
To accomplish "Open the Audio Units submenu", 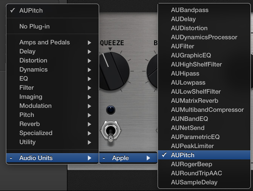I will (x=52, y=158).
